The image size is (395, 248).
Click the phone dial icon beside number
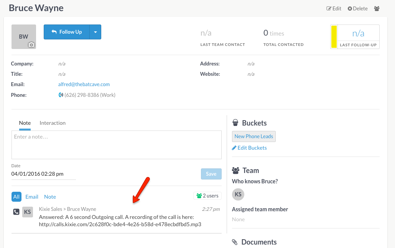pyautogui.click(x=61, y=95)
